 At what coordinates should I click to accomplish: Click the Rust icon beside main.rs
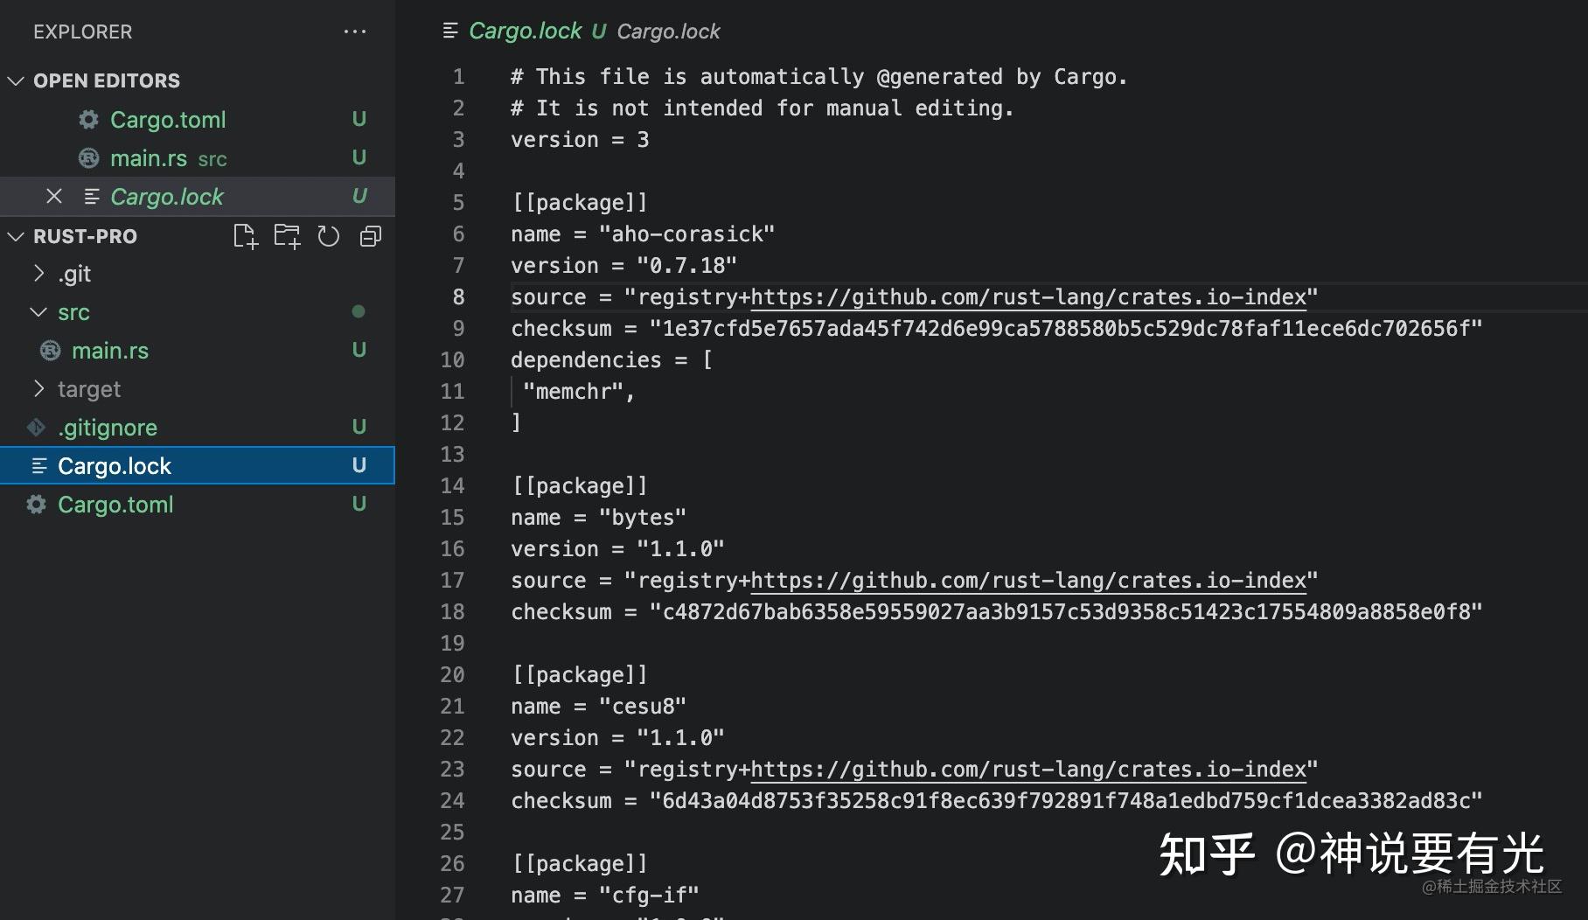click(87, 158)
